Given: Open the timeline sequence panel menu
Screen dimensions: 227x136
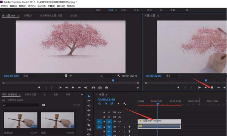Looking at the screenshot, I should 106,94.
